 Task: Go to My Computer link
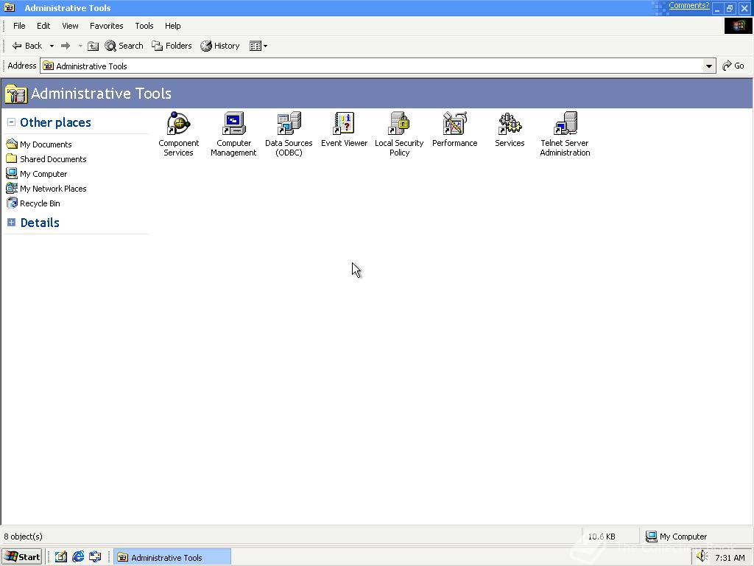click(x=37, y=174)
